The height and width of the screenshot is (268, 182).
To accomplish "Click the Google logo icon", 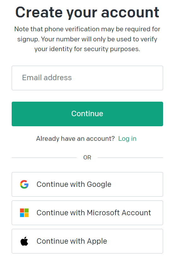I will tap(24, 184).
